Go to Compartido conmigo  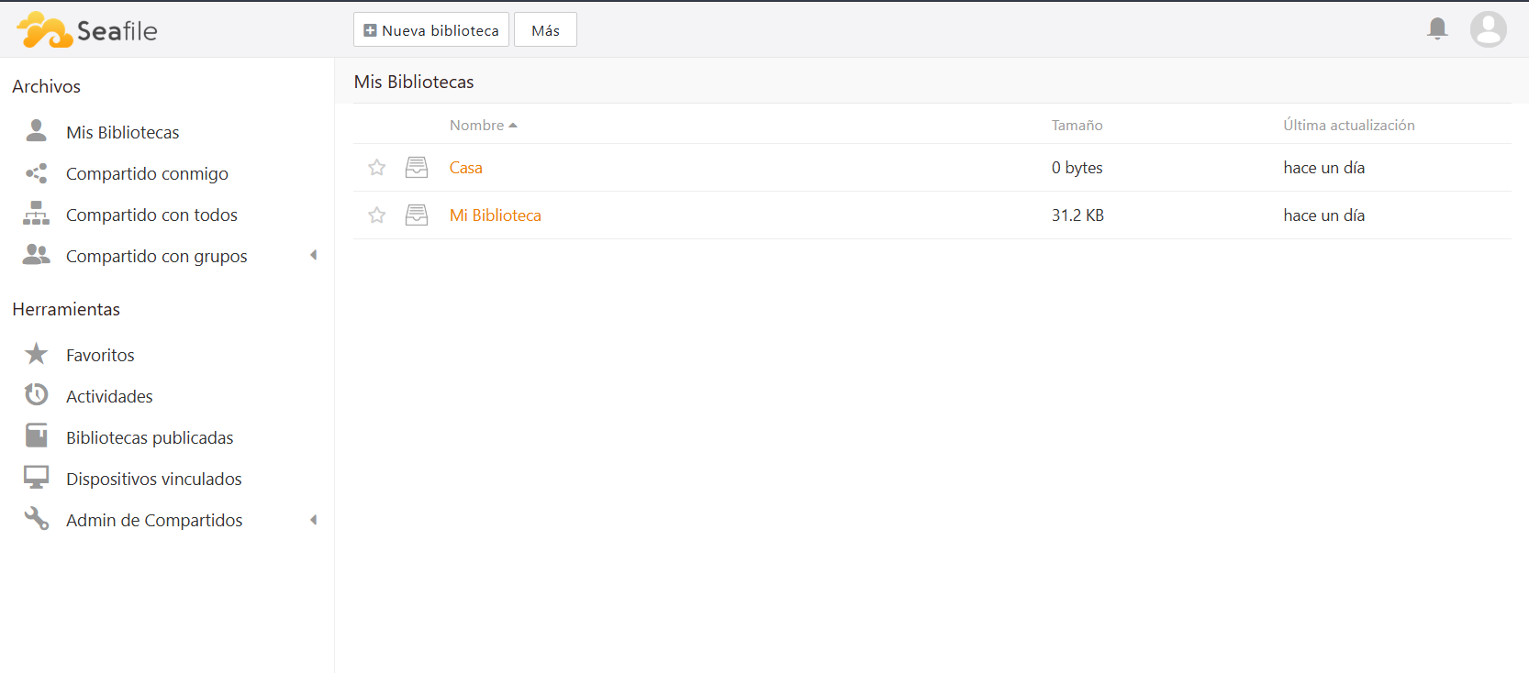pos(147,173)
